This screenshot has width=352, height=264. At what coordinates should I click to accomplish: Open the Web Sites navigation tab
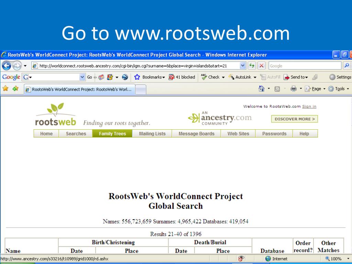(x=238, y=134)
